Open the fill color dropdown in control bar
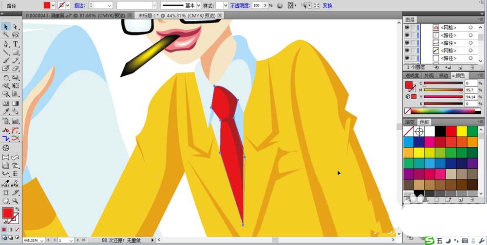This screenshot has width=487, height=245. pos(53,5)
